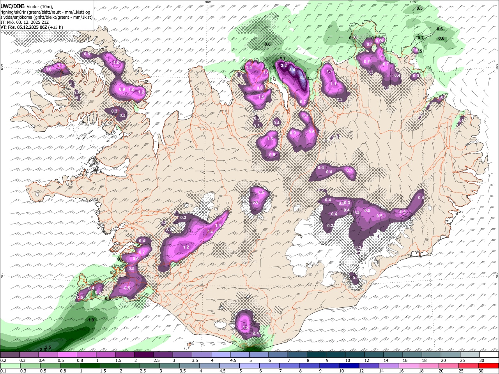This screenshot has height=374, width=499.
Task: Click the 1.6 value in the Westfjords
Action: tap(116, 62)
